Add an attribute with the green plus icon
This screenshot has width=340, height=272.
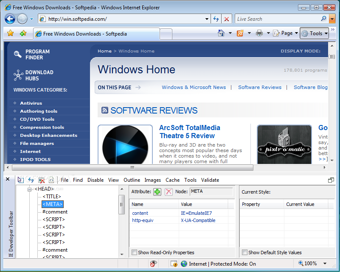pyautogui.click(x=157, y=192)
